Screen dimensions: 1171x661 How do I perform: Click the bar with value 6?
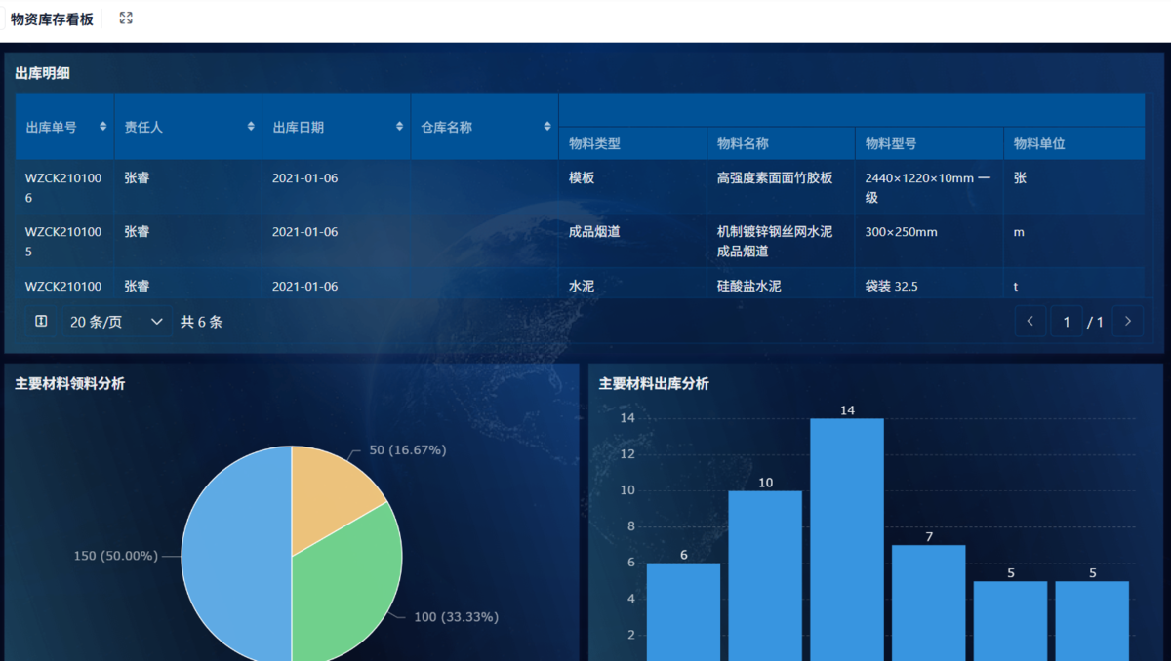pos(683,611)
